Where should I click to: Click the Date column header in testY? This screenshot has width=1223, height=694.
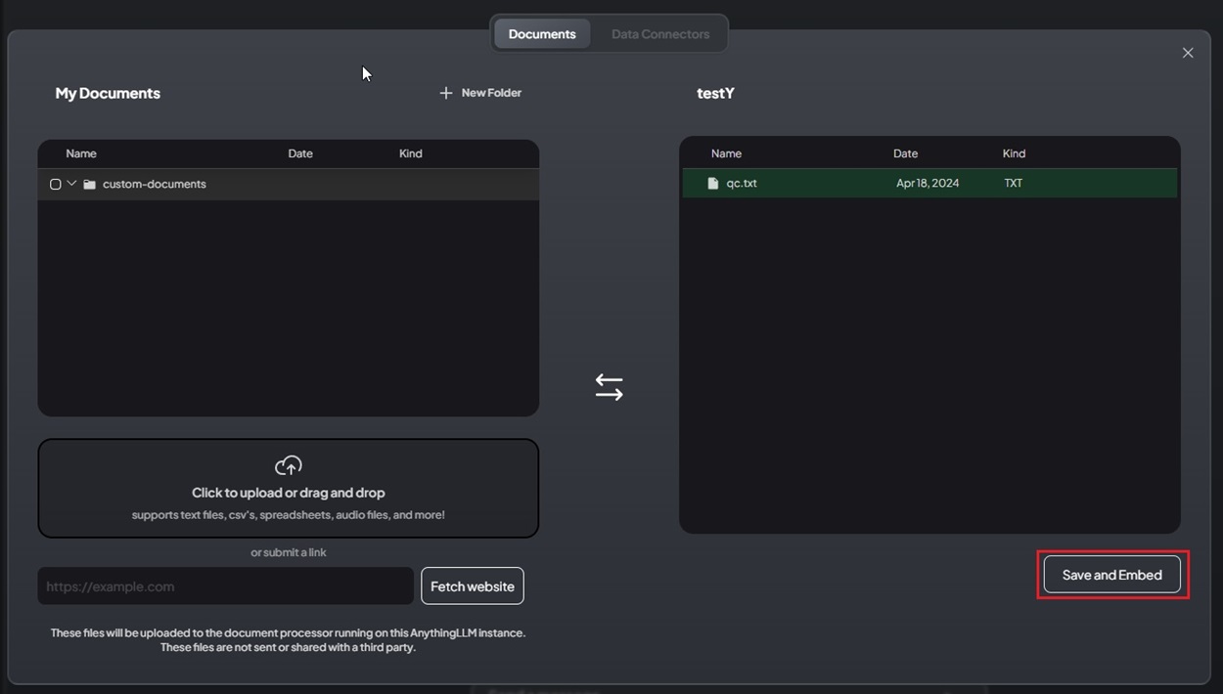point(904,153)
